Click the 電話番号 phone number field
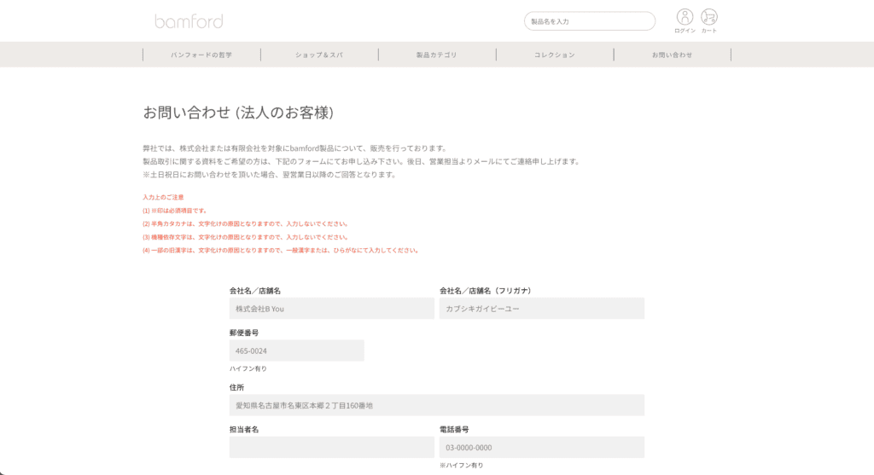 [542, 447]
